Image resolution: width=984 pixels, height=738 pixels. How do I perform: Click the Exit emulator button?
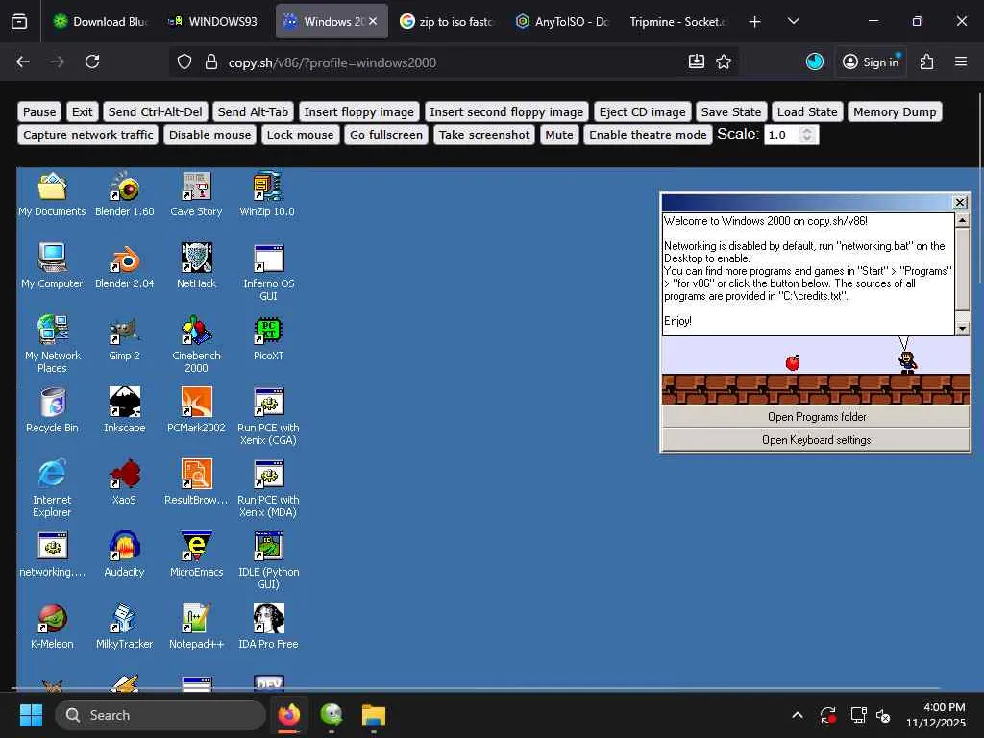click(82, 111)
